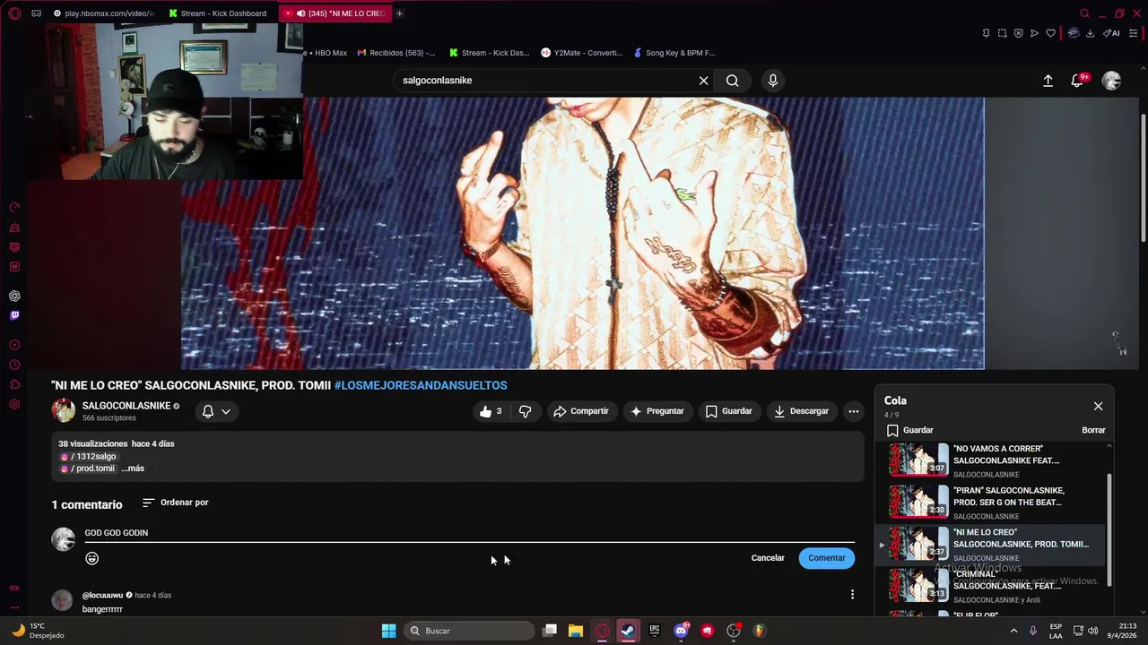Open the Song Key & BPM bookmark
The width and height of the screenshot is (1148, 645).
coord(674,53)
